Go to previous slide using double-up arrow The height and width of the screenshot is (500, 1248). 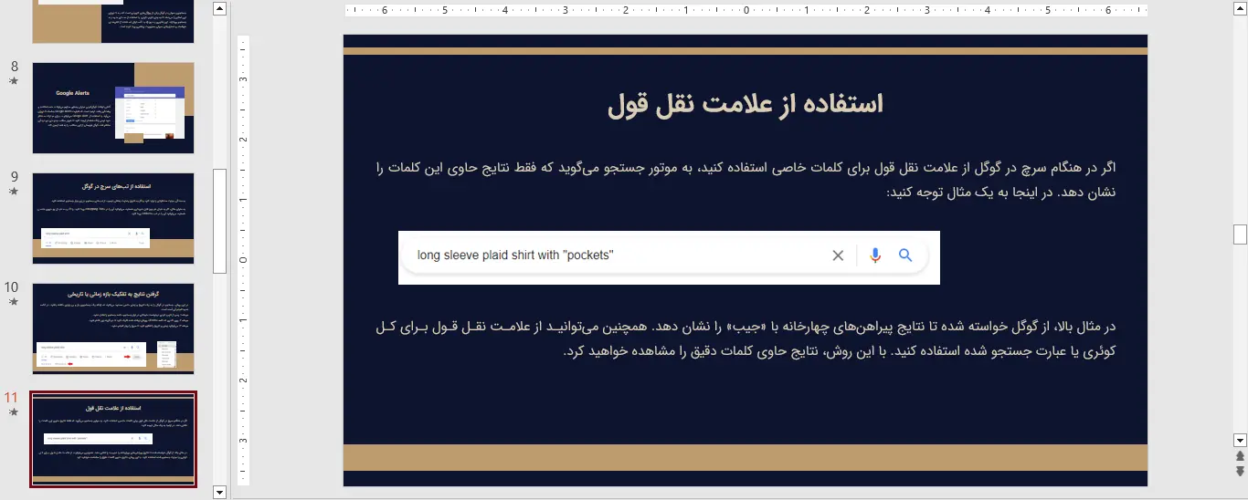tap(1240, 456)
